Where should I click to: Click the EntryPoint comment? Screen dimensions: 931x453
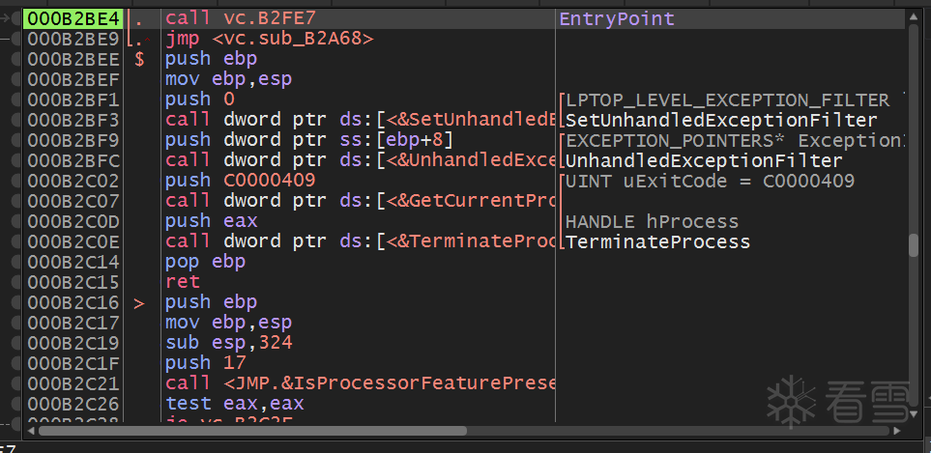617,18
